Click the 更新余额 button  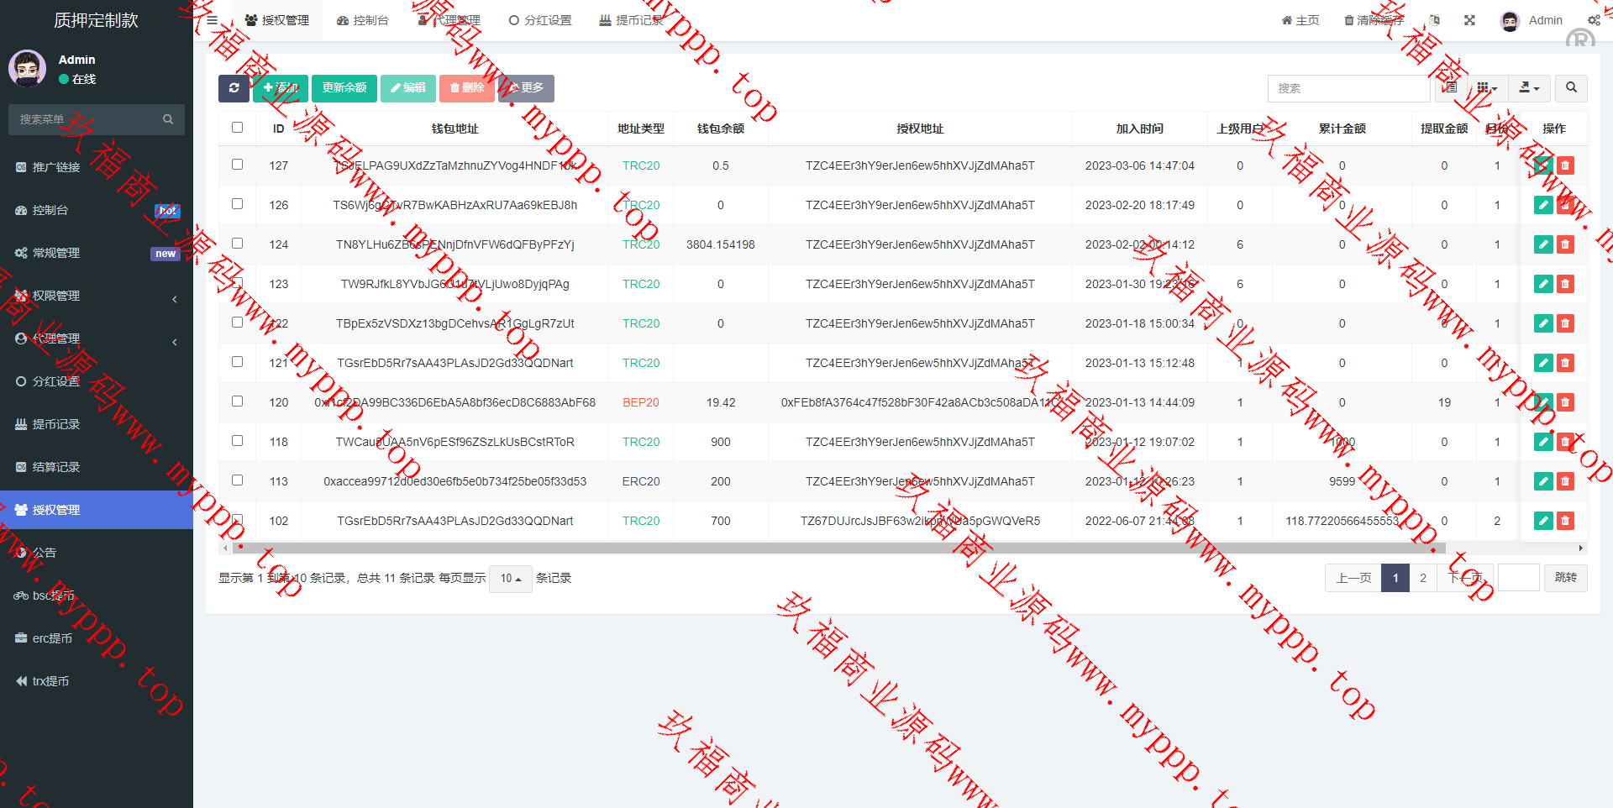(344, 88)
